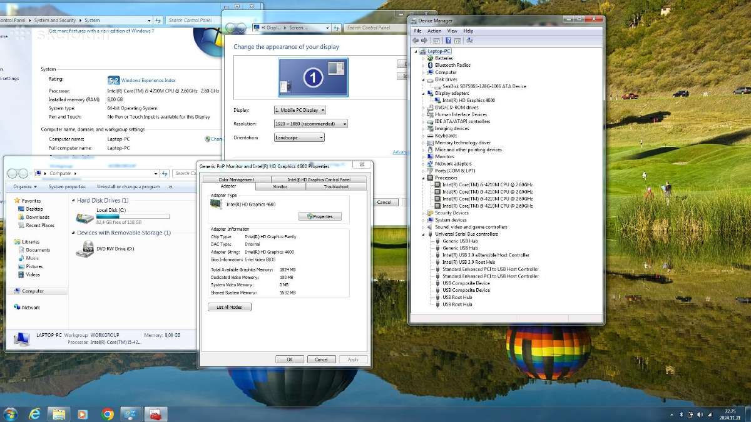Expand the Security Devices node
This screenshot has height=422, width=751.
tap(424, 213)
